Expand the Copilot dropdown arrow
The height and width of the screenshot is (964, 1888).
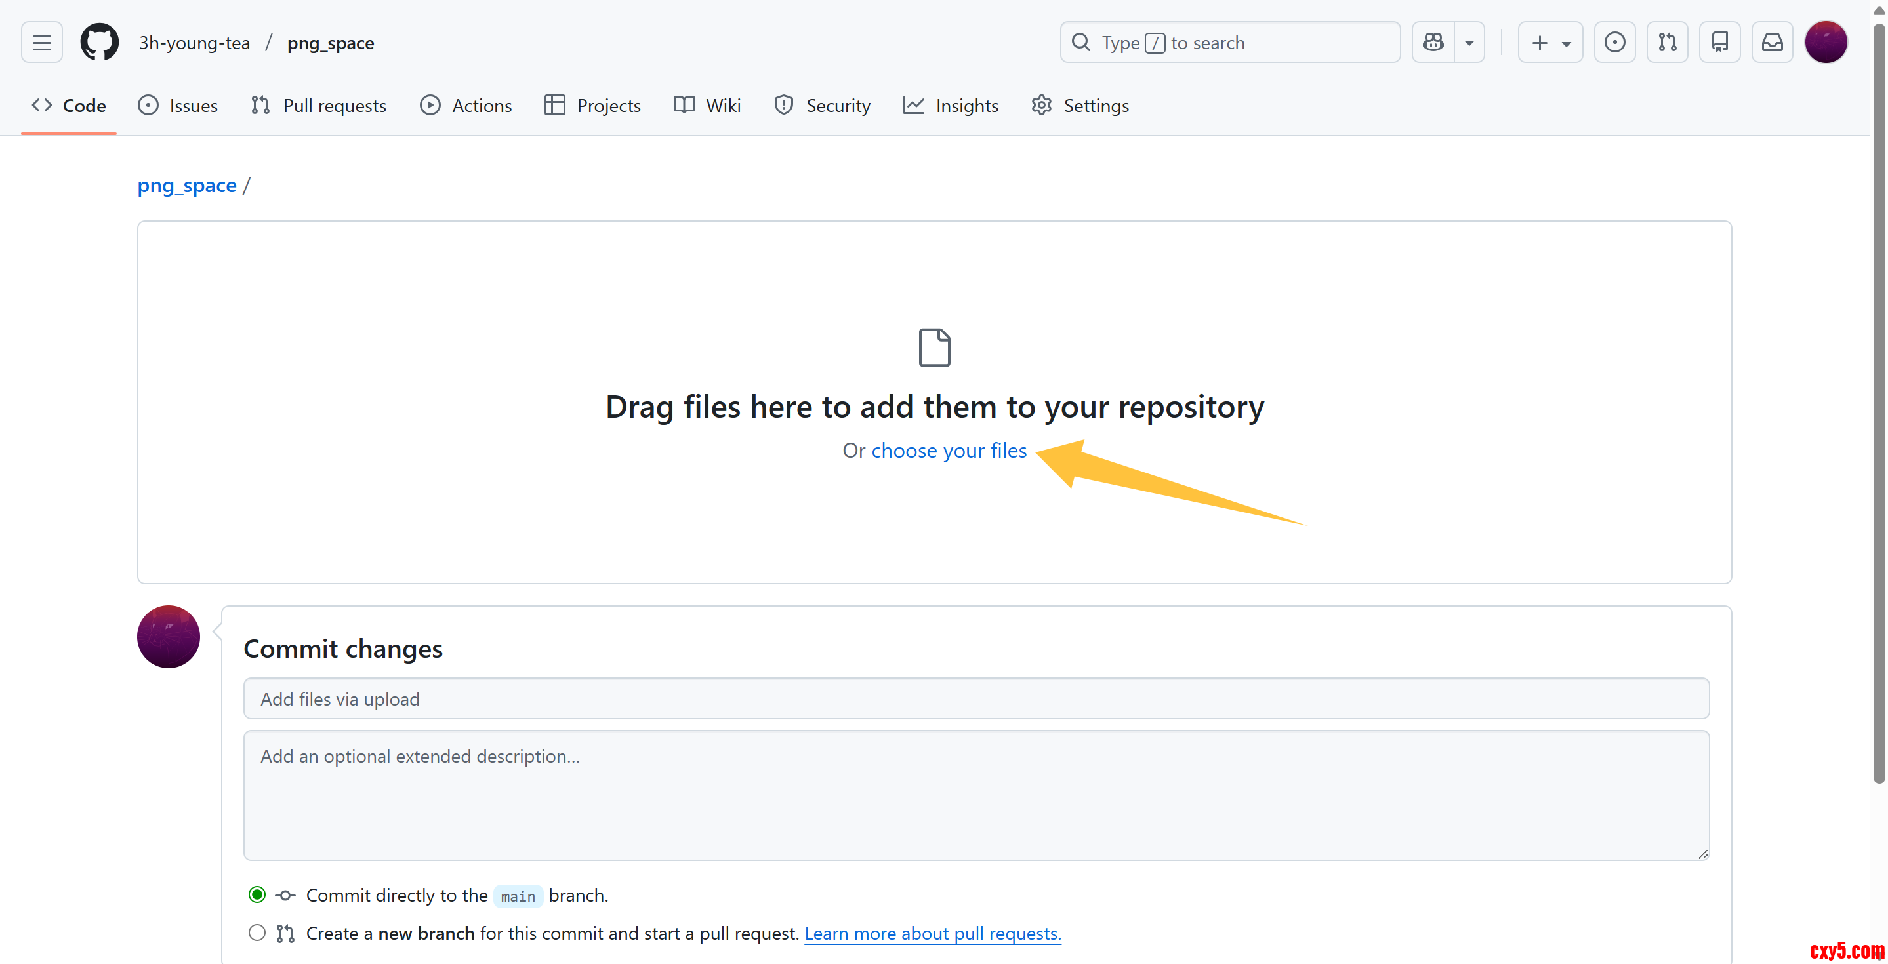[1469, 43]
